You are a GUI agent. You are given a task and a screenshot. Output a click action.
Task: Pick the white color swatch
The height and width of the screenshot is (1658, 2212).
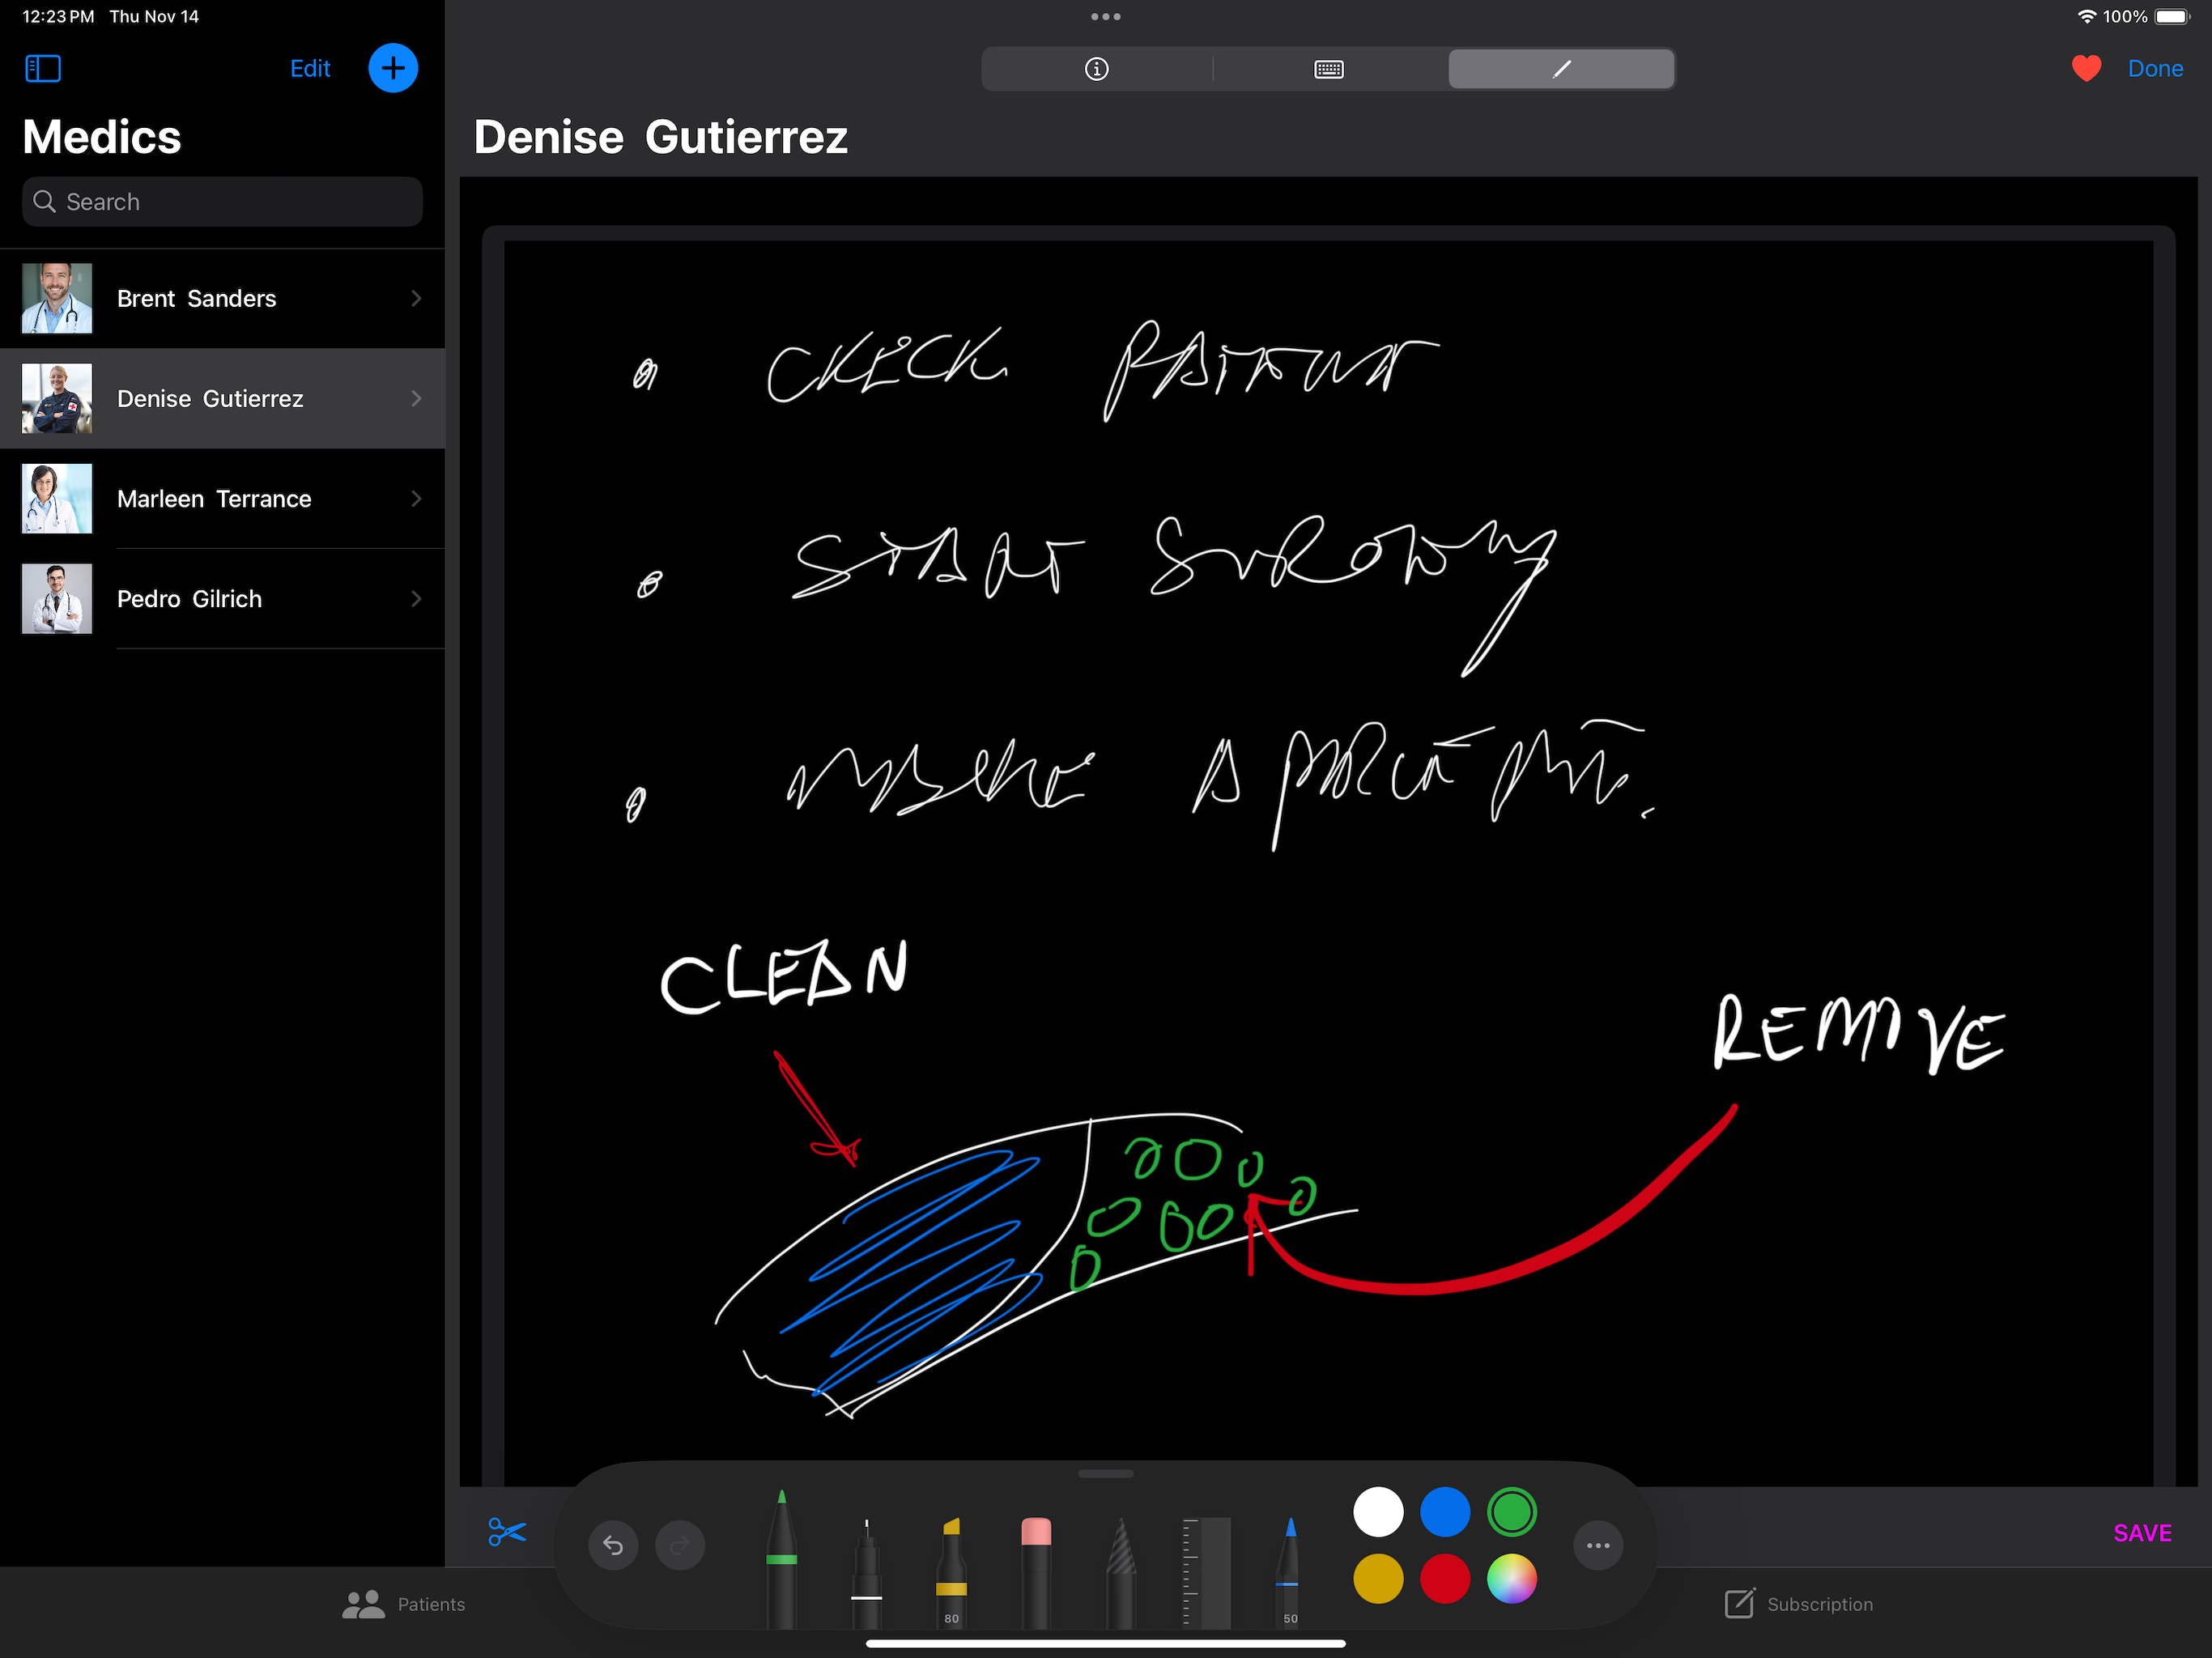tap(1378, 1512)
